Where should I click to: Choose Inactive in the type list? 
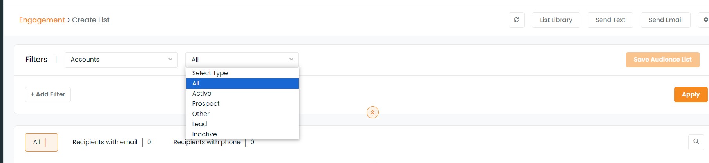[x=242, y=134]
